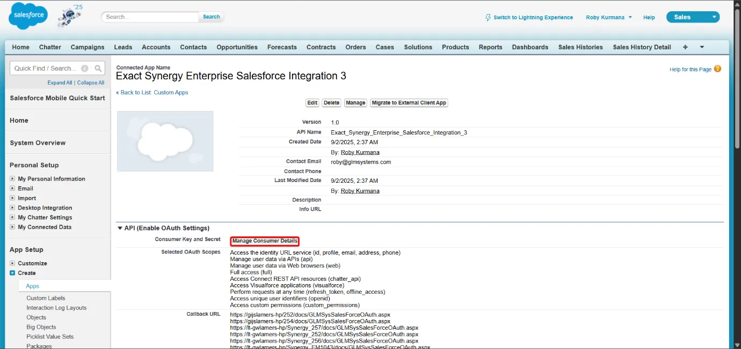Viewport: 741px width, 349px height.
Task: Open the Roby Kurmana user menu
Action: click(x=609, y=17)
